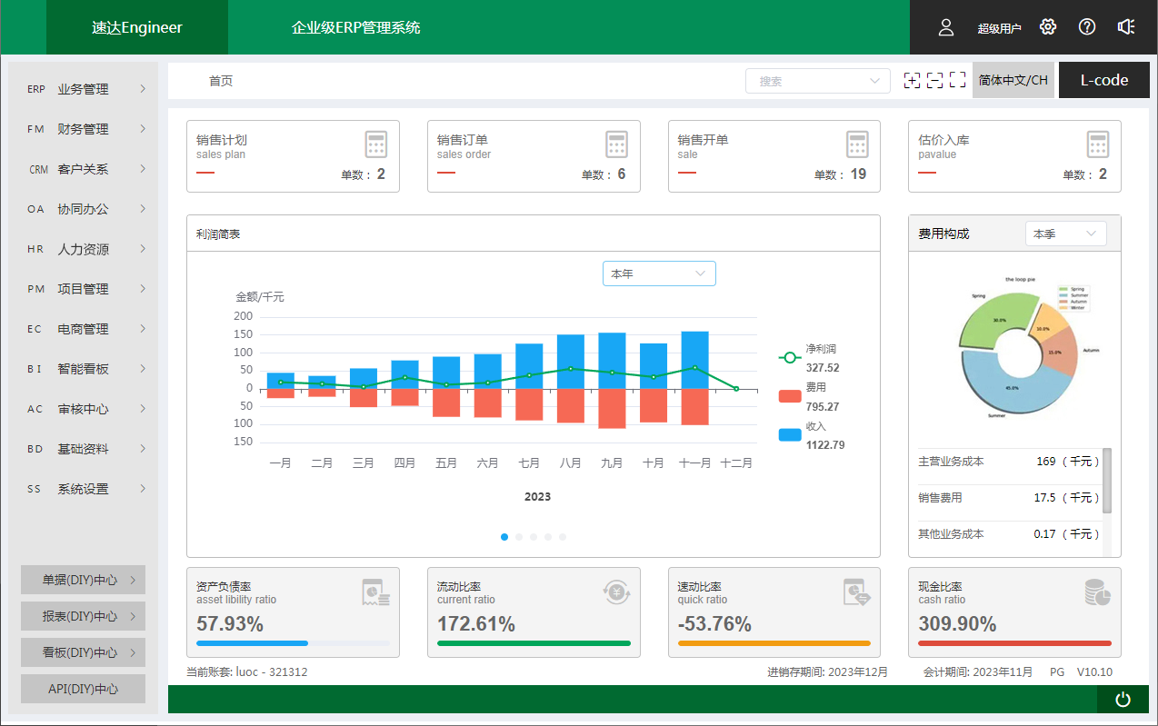The image size is (1158, 726).
Task: Open settings via the gear icon
Action: click(1048, 27)
